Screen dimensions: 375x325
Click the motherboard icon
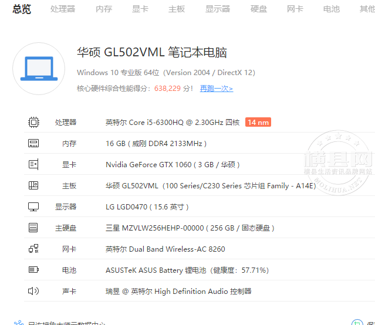click(33, 185)
